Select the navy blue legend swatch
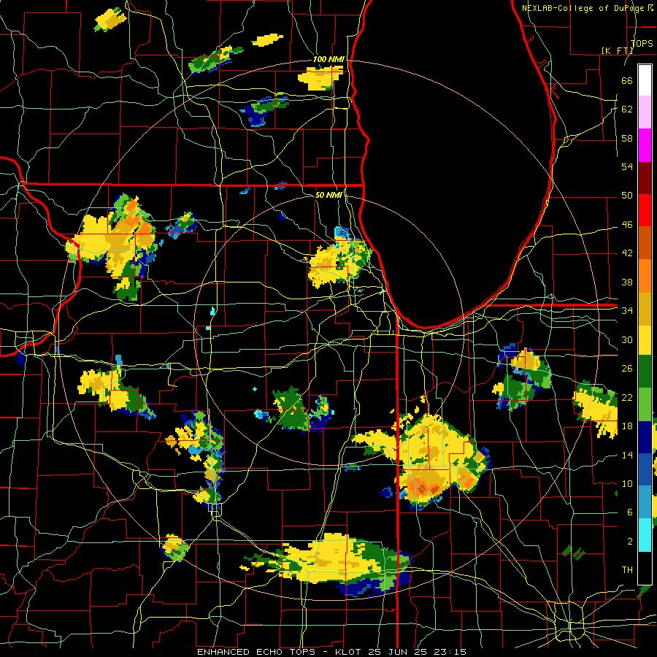This screenshot has height=657, width=657. [645, 437]
